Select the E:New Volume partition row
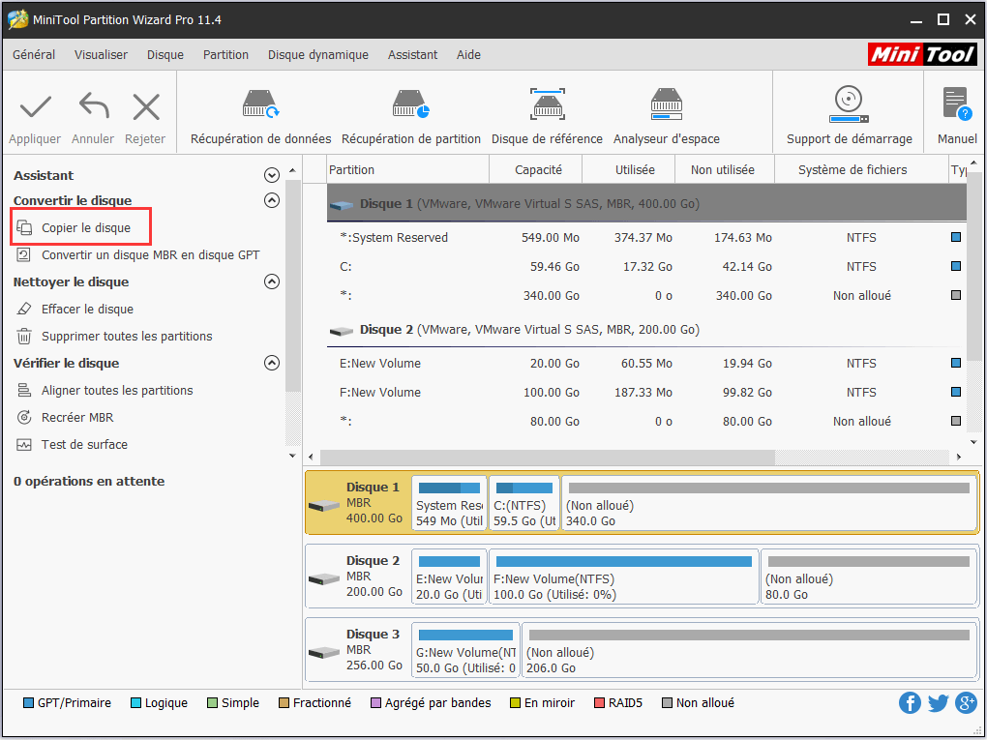The height and width of the screenshot is (740, 987). coord(646,364)
